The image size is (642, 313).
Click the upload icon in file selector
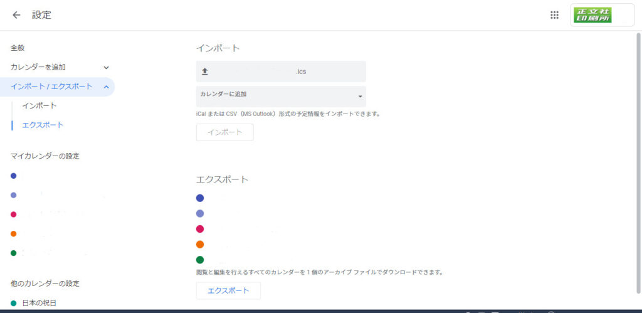point(204,72)
